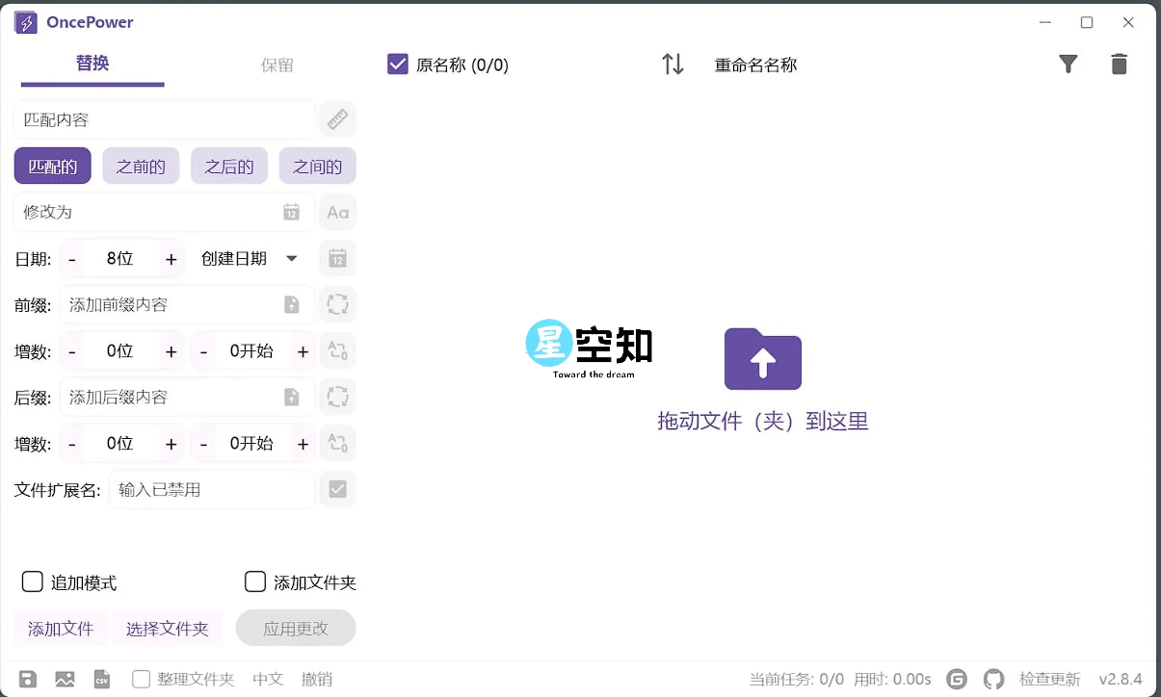The height and width of the screenshot is (697, 1161).
Task: Check the 添加文件夹 option
Action: point(255,581)
